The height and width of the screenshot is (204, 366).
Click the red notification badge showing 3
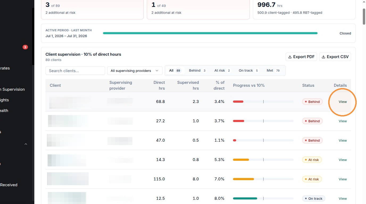click(25, 47)
